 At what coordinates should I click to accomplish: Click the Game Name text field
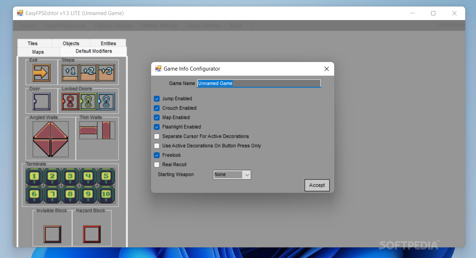(259, 83)
